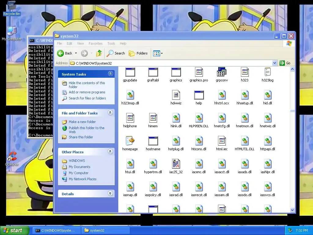Screen dimensions: 313x235
Task: Select the hnetwiz.dll file icon
Action: pos(267,118)
